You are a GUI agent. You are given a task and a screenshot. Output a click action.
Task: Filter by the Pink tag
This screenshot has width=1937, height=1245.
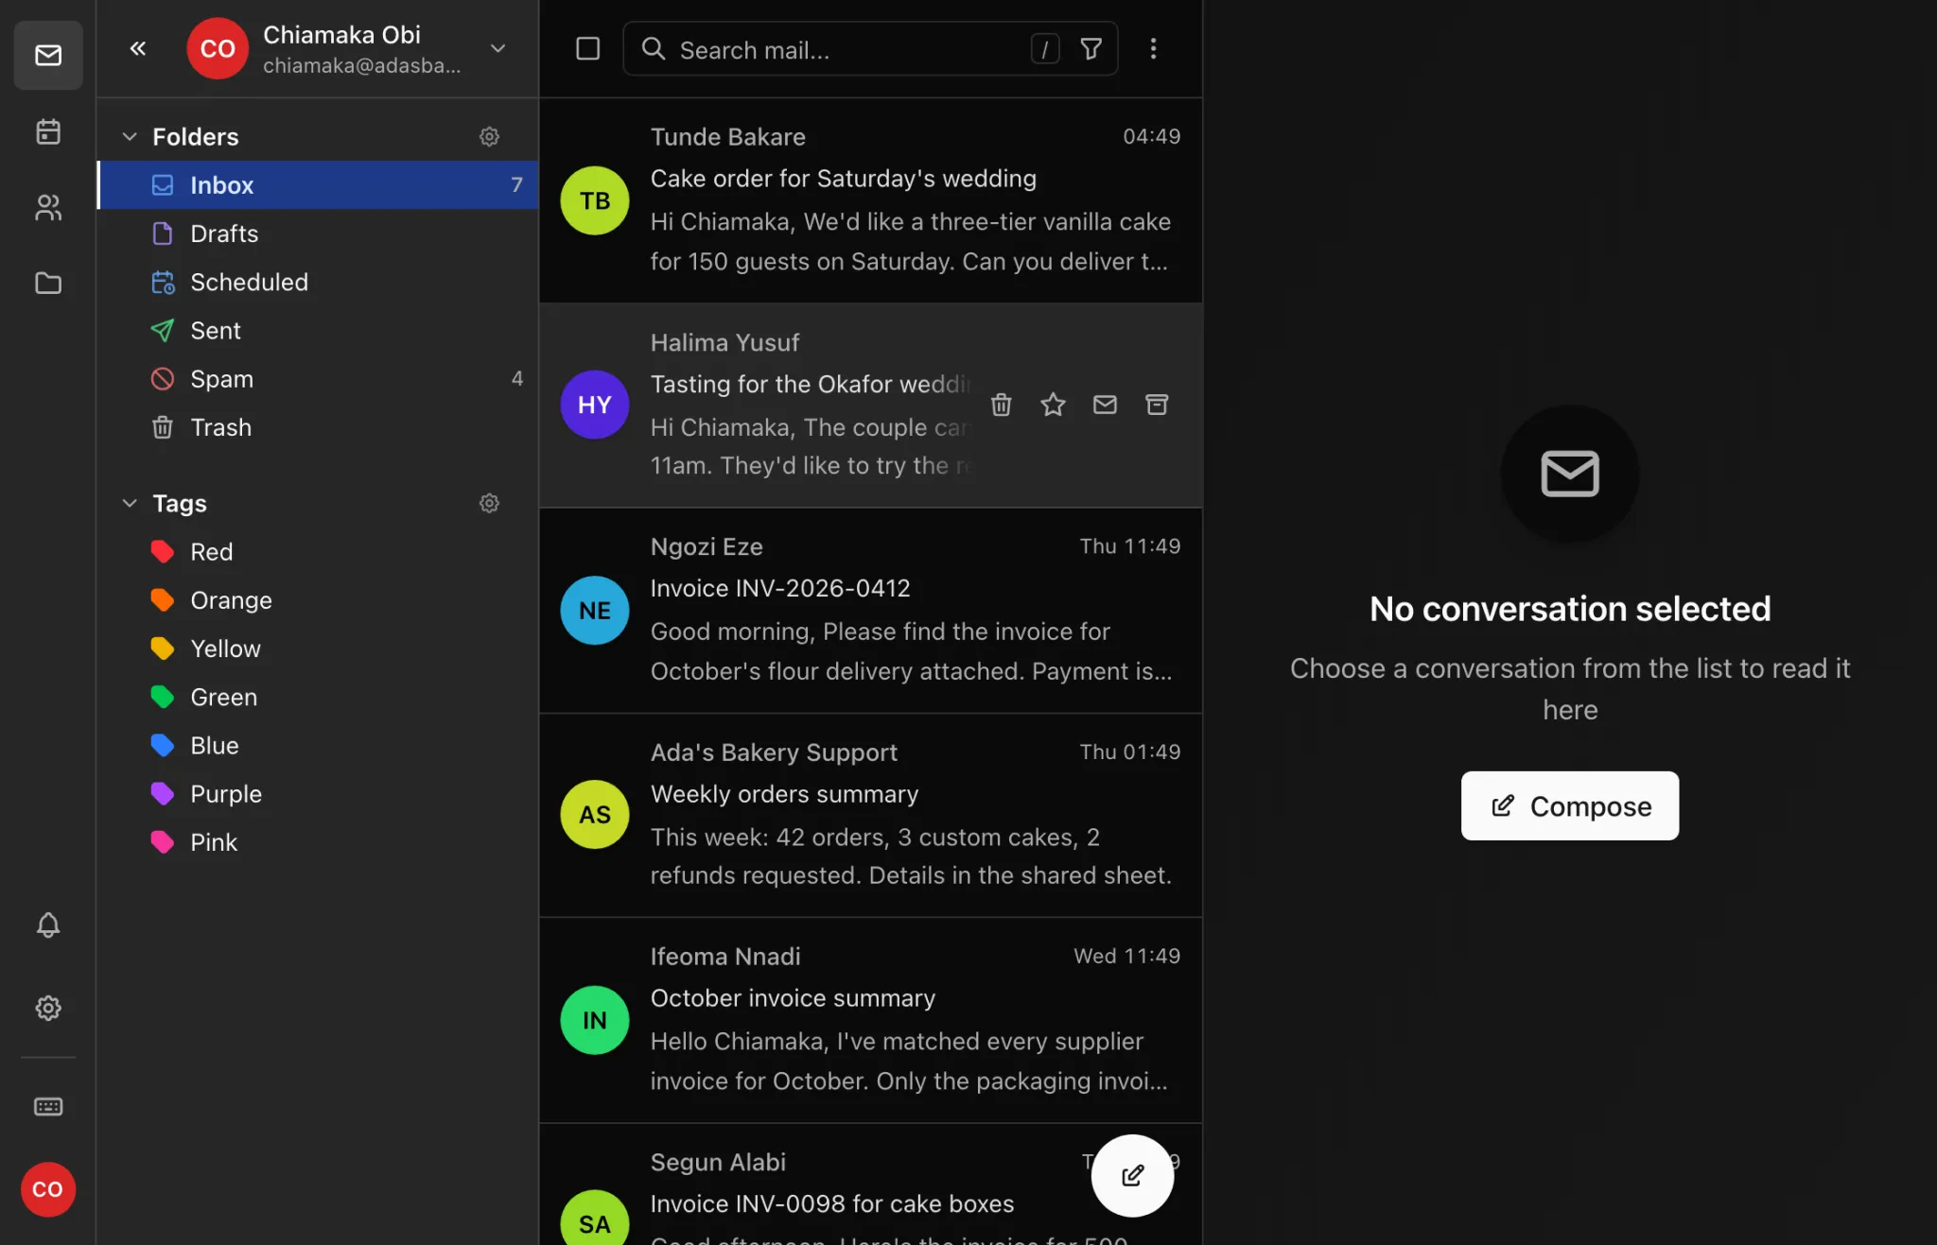point(318,841)
